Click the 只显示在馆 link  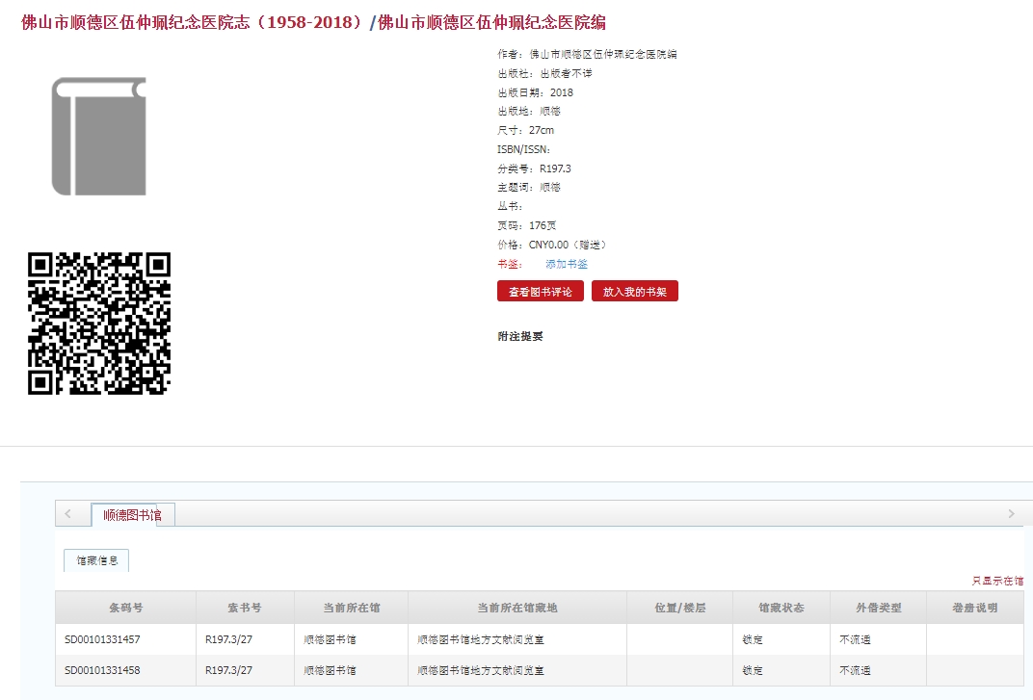click(x=997, y=581)
